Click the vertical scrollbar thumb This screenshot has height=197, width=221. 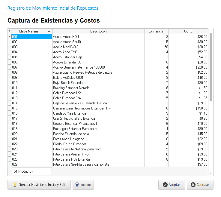coord(211,67)
